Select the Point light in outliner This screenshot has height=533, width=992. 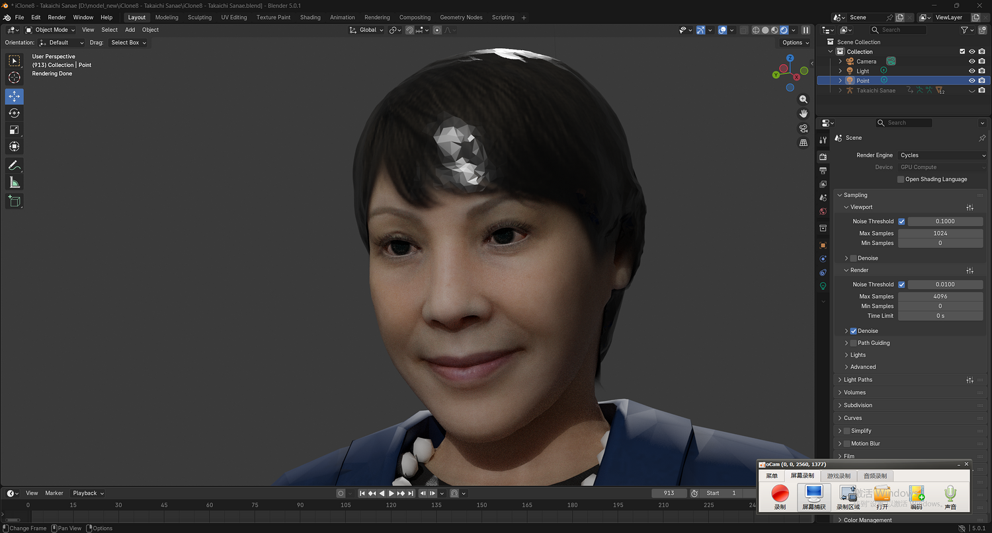tap(863, 81)
